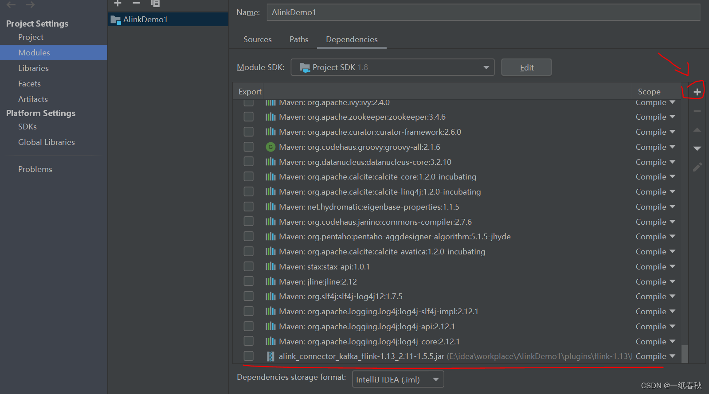Click the datanucleus-core library icon
This screenshot has height=394, width=709.
pos(270,162)
